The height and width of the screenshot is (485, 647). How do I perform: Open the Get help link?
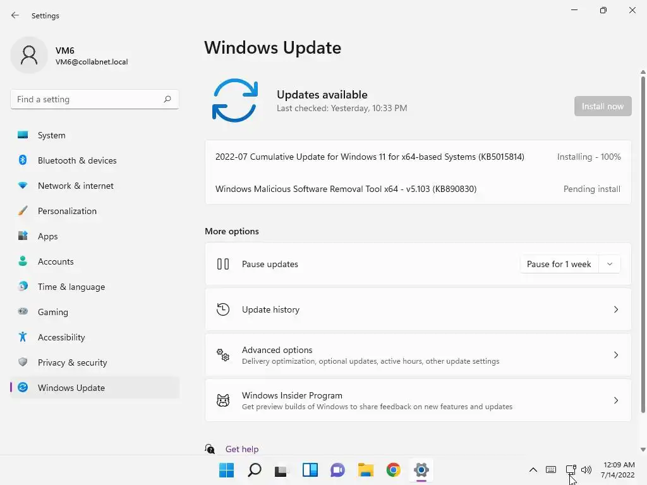242,449
